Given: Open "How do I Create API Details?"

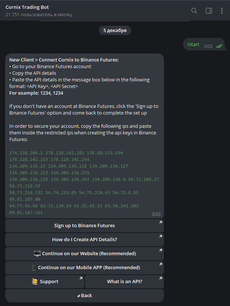Looking at the screenshot, I should [85, 240].
